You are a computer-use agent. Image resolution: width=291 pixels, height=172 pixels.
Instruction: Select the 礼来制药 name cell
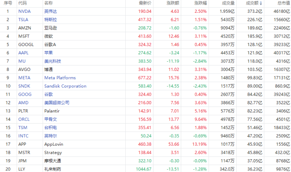click(x=53, y=169)
